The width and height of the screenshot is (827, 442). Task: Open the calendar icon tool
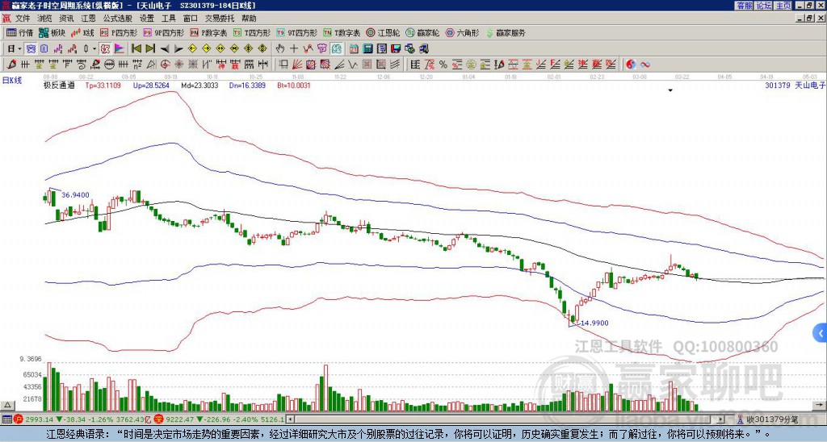pos(354,49)
